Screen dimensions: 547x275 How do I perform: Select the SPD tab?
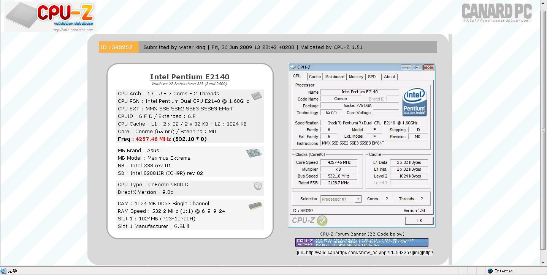pyautogui.click(x=372, y=77)
